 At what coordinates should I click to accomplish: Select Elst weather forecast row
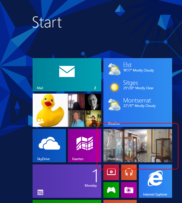(137, 68)
